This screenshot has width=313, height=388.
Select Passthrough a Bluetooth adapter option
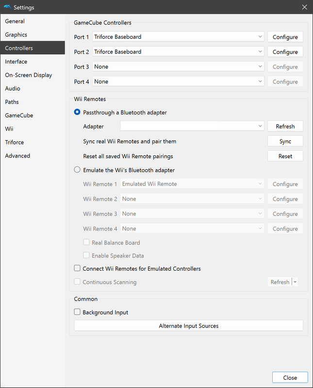pos(77,113)
